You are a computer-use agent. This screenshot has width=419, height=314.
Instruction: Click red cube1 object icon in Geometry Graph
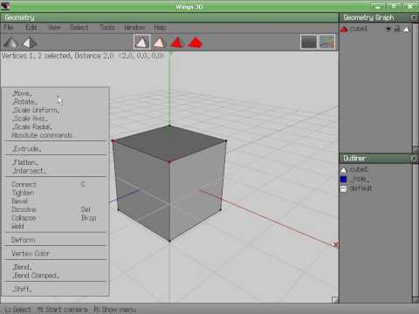click(344, 29)
